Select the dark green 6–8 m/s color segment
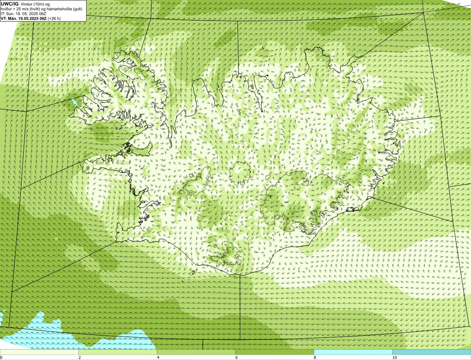The image size is (471, 360). click(275, 352)
